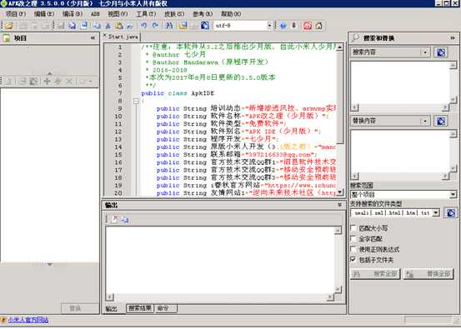The width and height of the screenshot is (461, 329).
Task: Click the 项目 panel header icon
Action: [7, 37]
